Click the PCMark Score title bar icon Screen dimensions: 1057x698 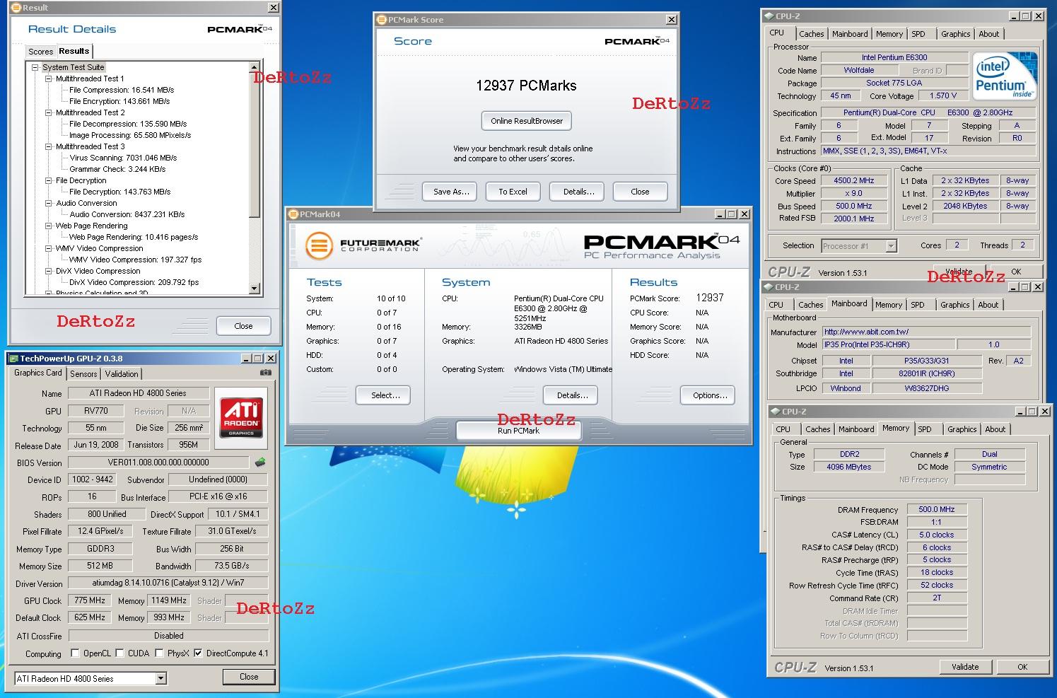pos(382,20)
